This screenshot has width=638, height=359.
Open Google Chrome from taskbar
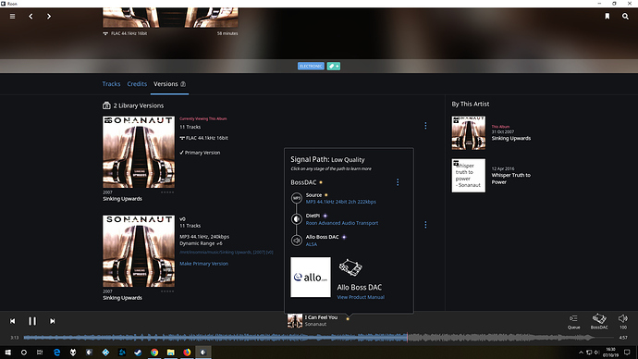pos(154,353)
